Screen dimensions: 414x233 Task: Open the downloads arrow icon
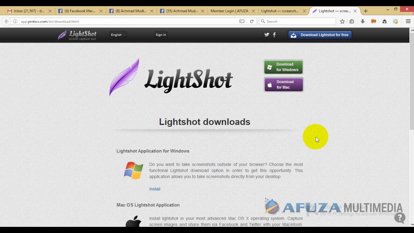pos(363,21)
